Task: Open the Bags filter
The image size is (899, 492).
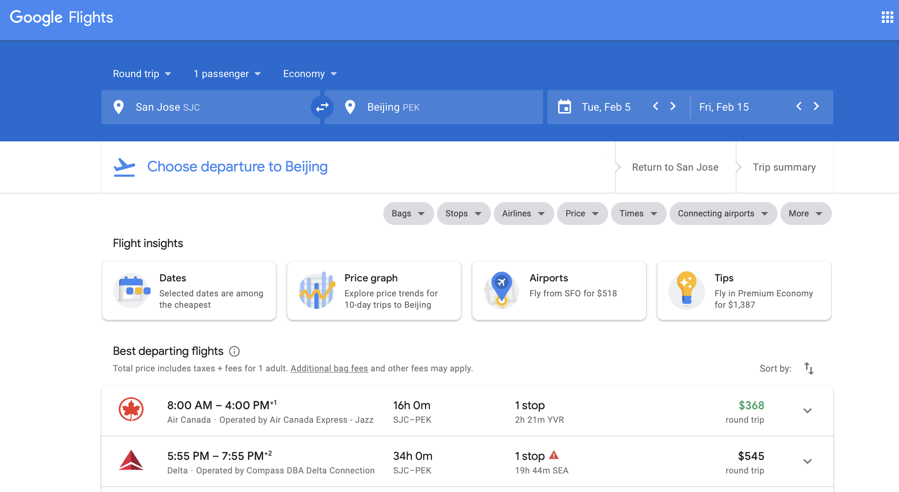Action: (408, 214)
